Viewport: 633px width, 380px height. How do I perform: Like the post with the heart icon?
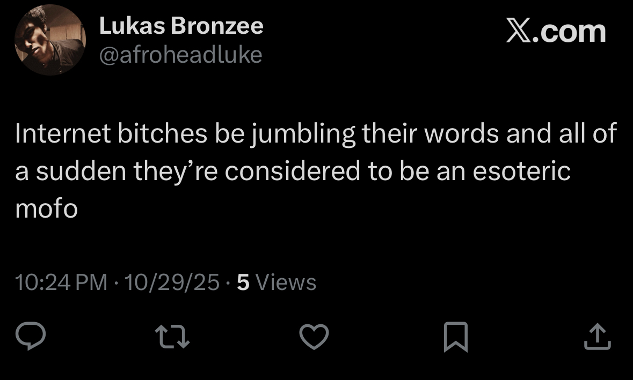point(313,338)
